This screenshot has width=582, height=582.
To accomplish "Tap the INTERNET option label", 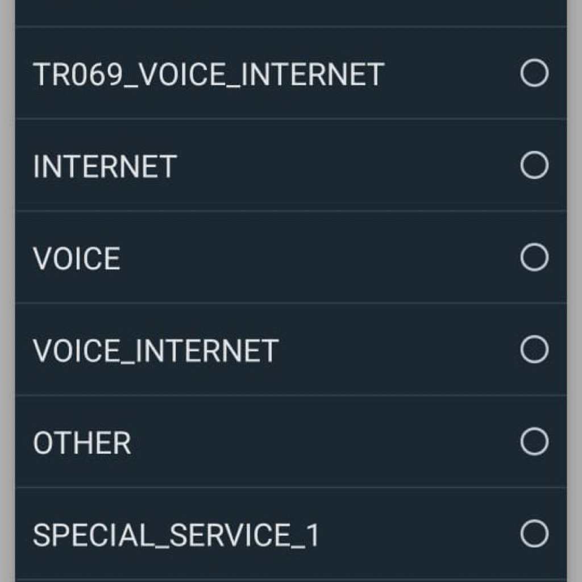I will [105, 167].
